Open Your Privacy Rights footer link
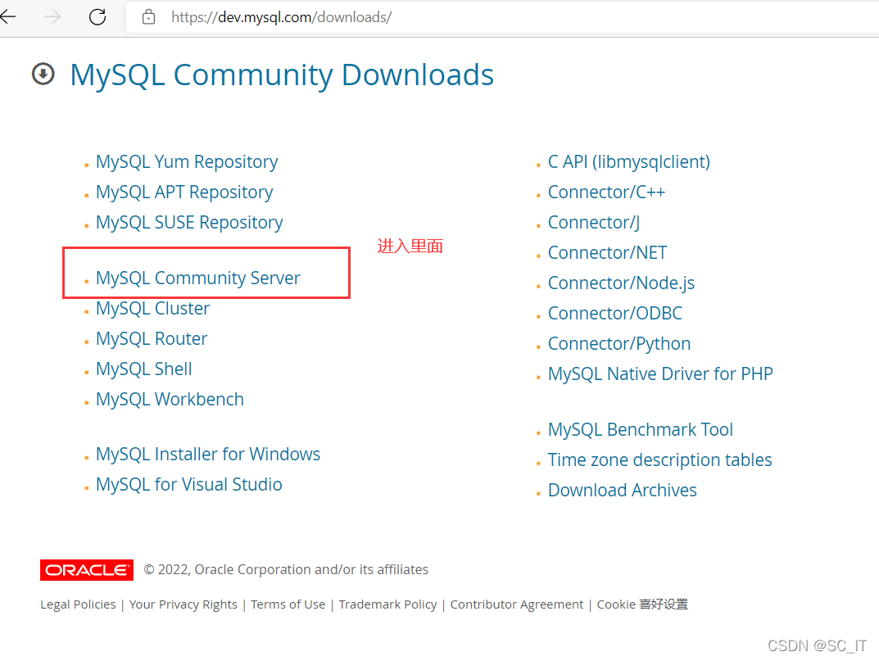Image resolution: width=879 pixels, height=661 pixels. (x=184, y=604)
